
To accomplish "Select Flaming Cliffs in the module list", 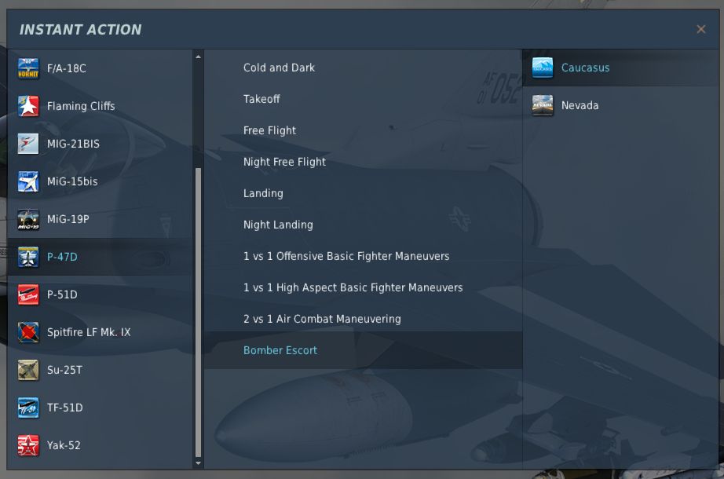I will point(101,106).
